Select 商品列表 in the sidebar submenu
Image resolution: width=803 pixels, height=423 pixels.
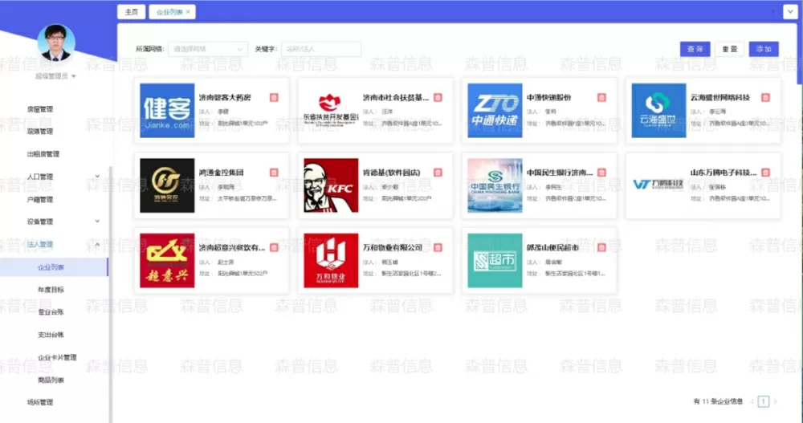(51, 380)
